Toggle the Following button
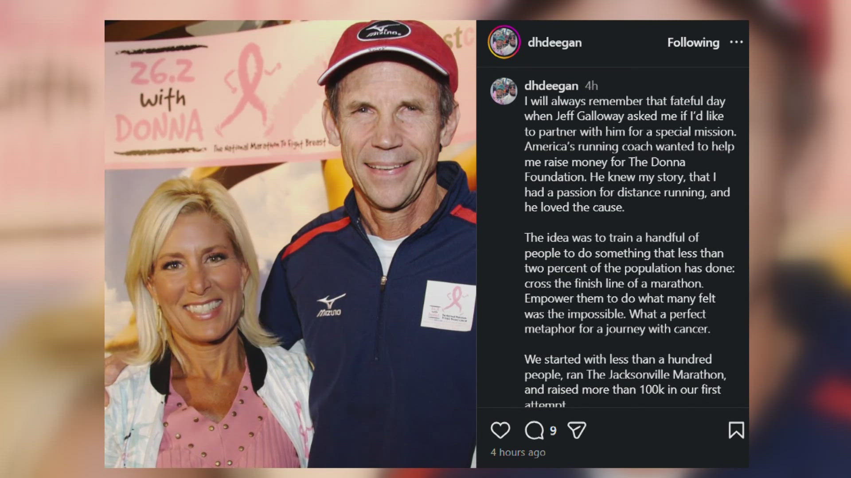Viewport: 851px width, 478px height. point(693,42)
